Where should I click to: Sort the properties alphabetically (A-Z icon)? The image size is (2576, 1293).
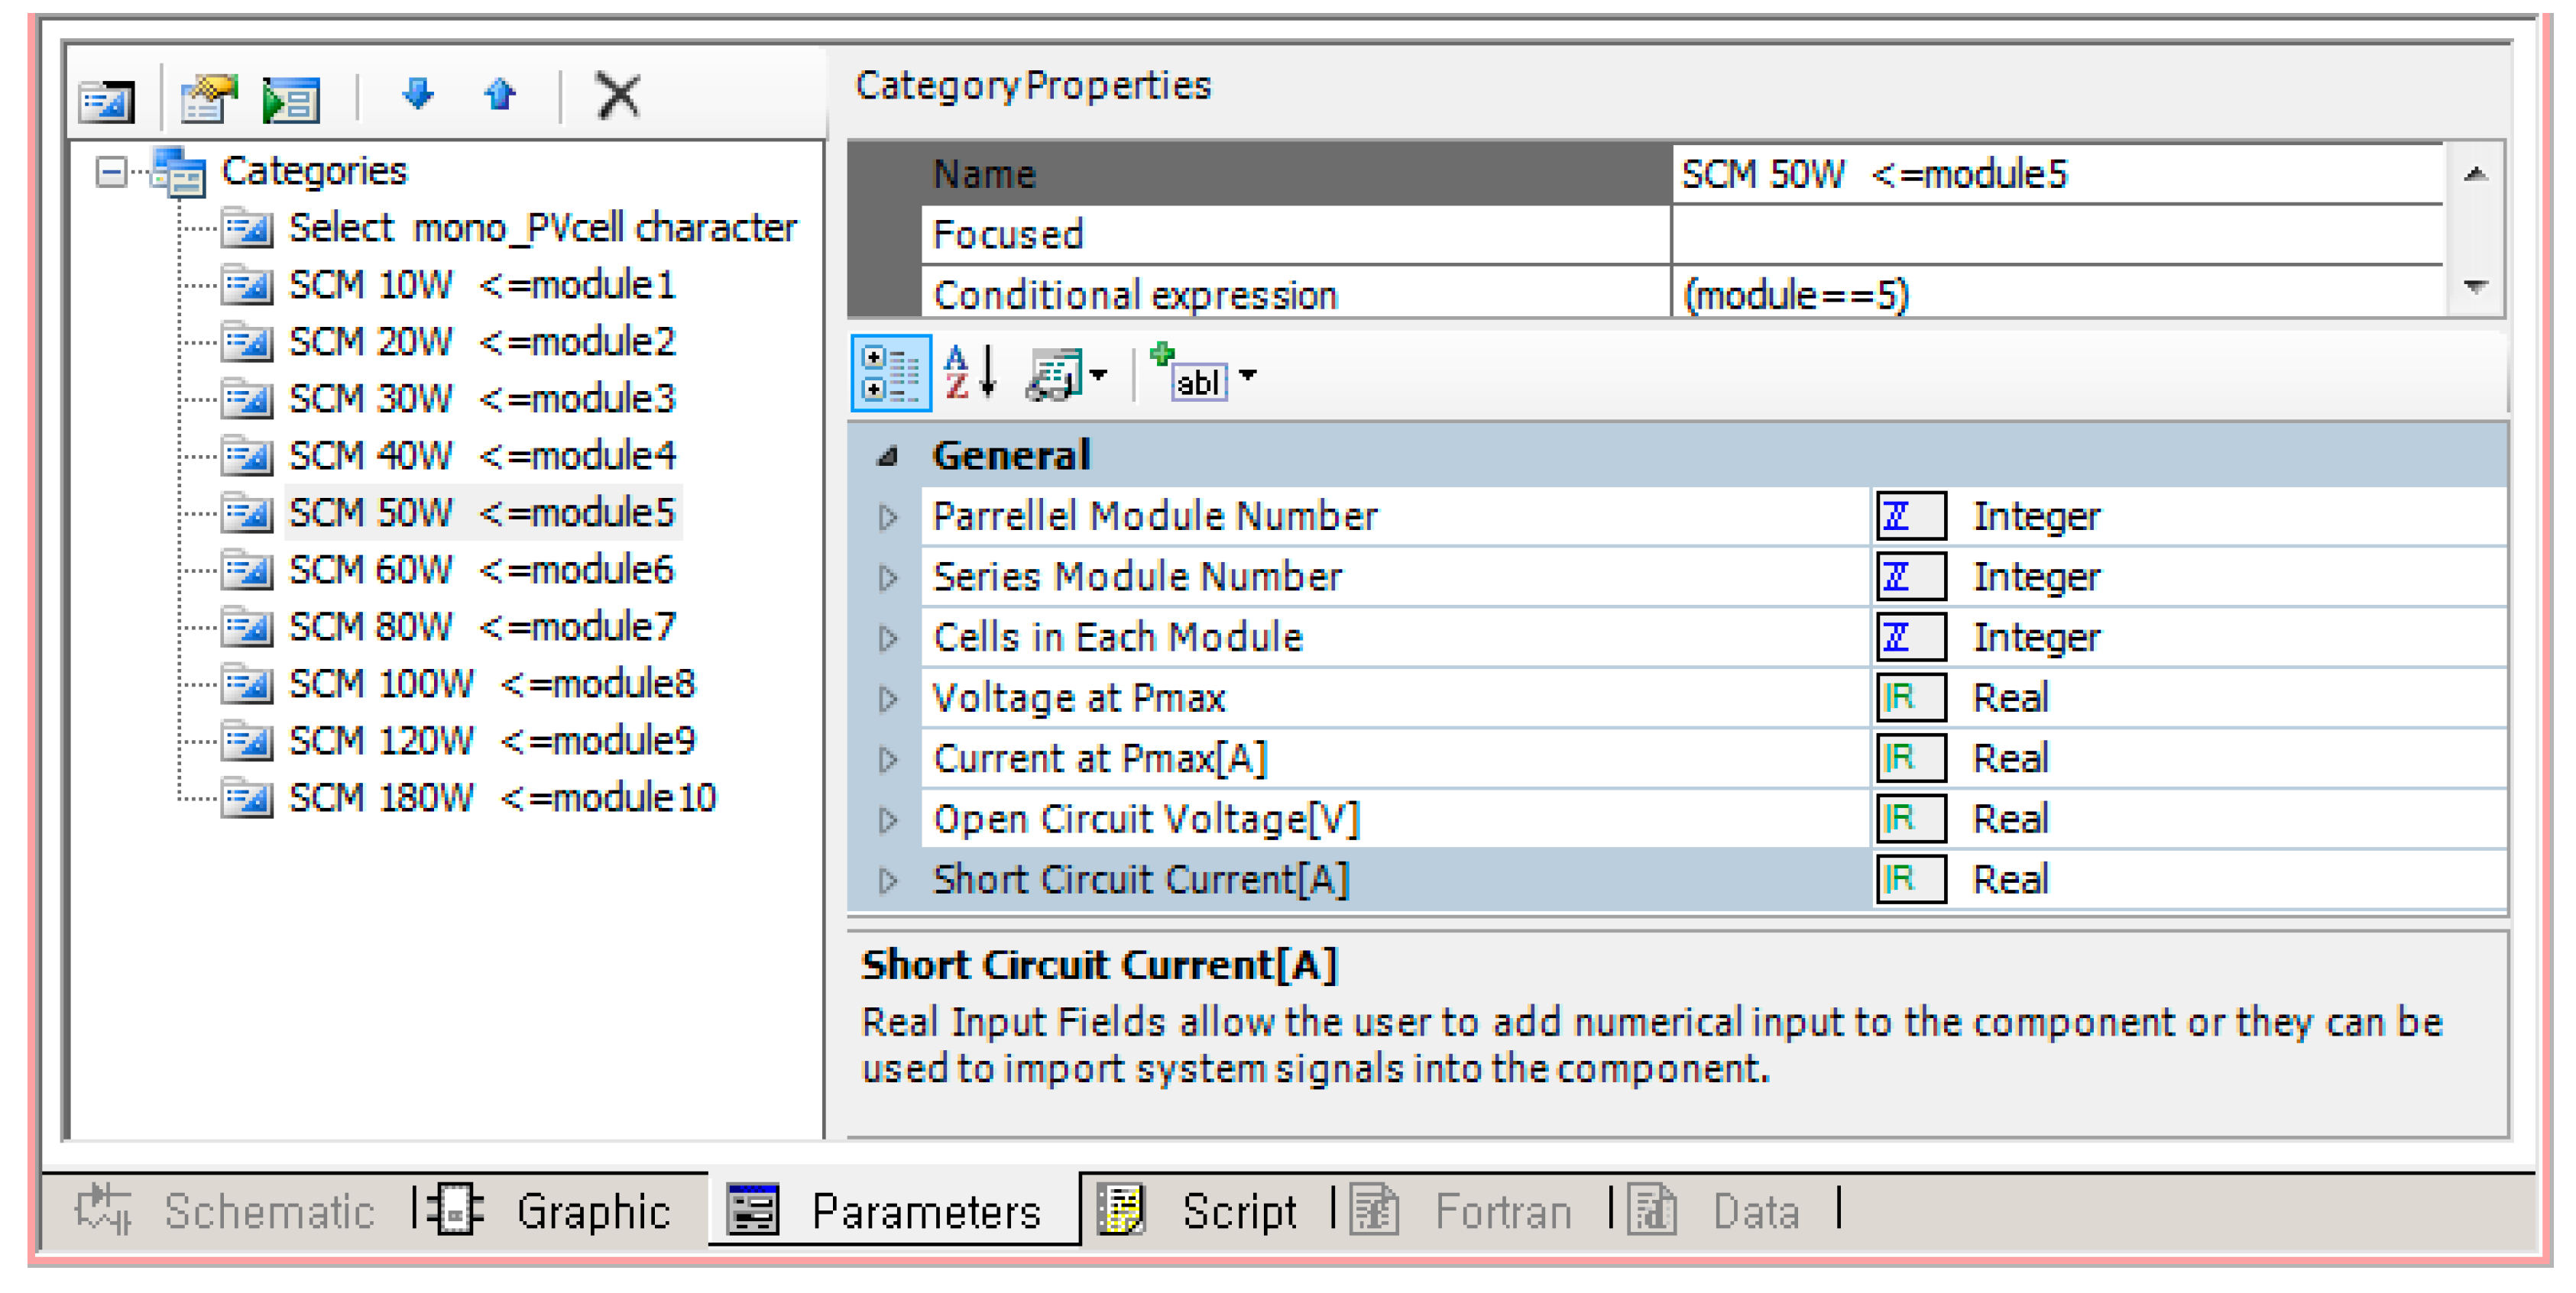tap(970, 373)
